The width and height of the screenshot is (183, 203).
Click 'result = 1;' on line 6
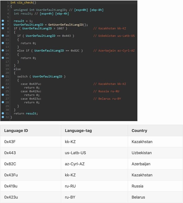(23, 21)
